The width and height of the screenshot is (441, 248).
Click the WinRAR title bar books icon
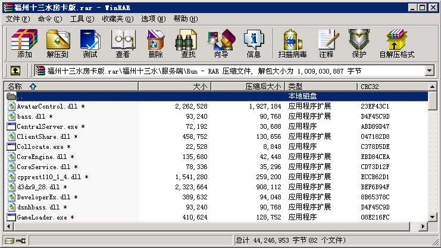coord(8,7)
